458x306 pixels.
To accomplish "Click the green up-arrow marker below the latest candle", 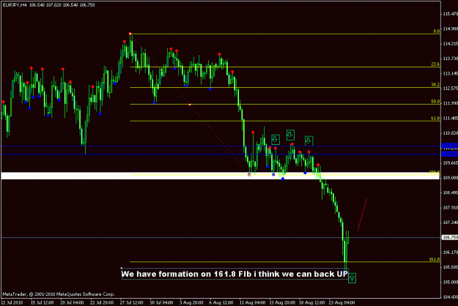I will coord(352,278).
